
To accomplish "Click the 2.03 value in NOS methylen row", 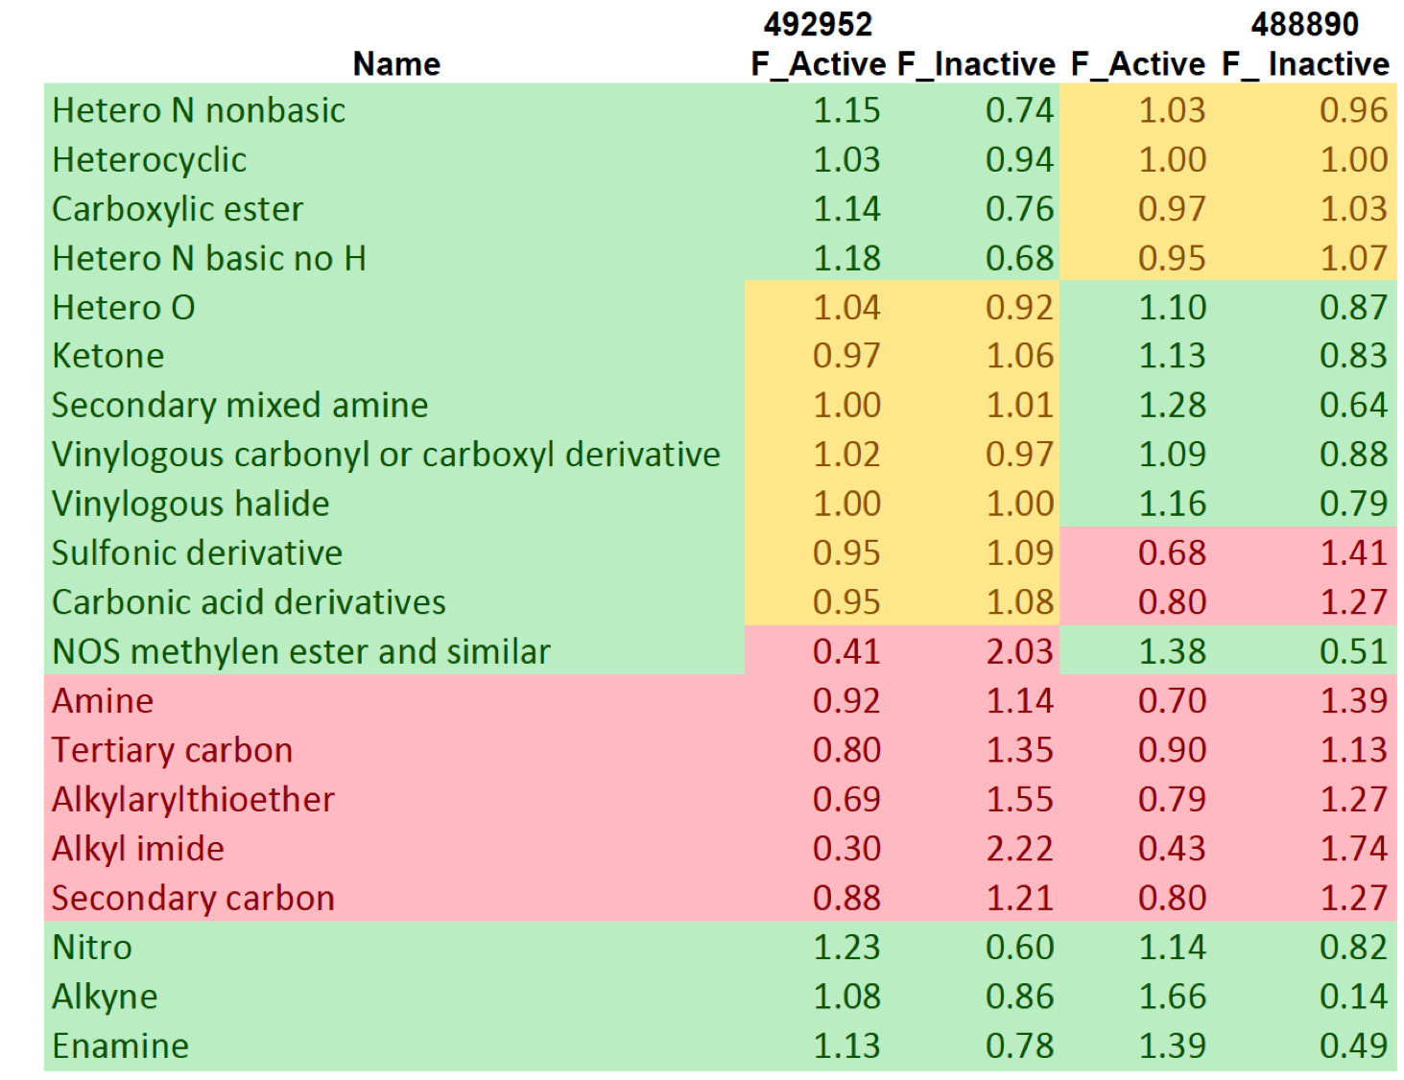I will point(1019,652).
